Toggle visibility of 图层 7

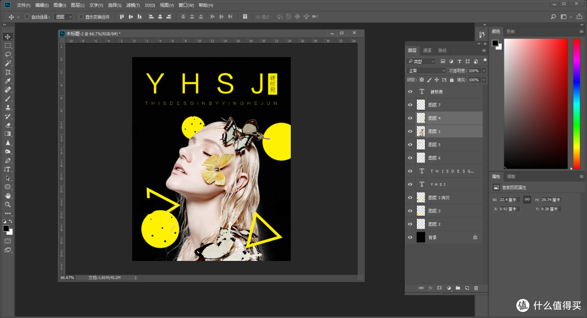coord(410,104)
